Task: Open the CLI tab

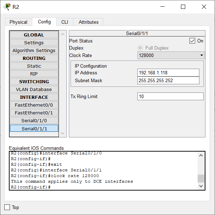Action: click(x=65, y=22)
